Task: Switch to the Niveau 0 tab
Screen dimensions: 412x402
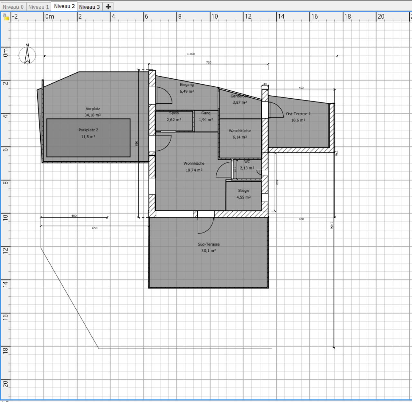Action: (x=13, y=7)
